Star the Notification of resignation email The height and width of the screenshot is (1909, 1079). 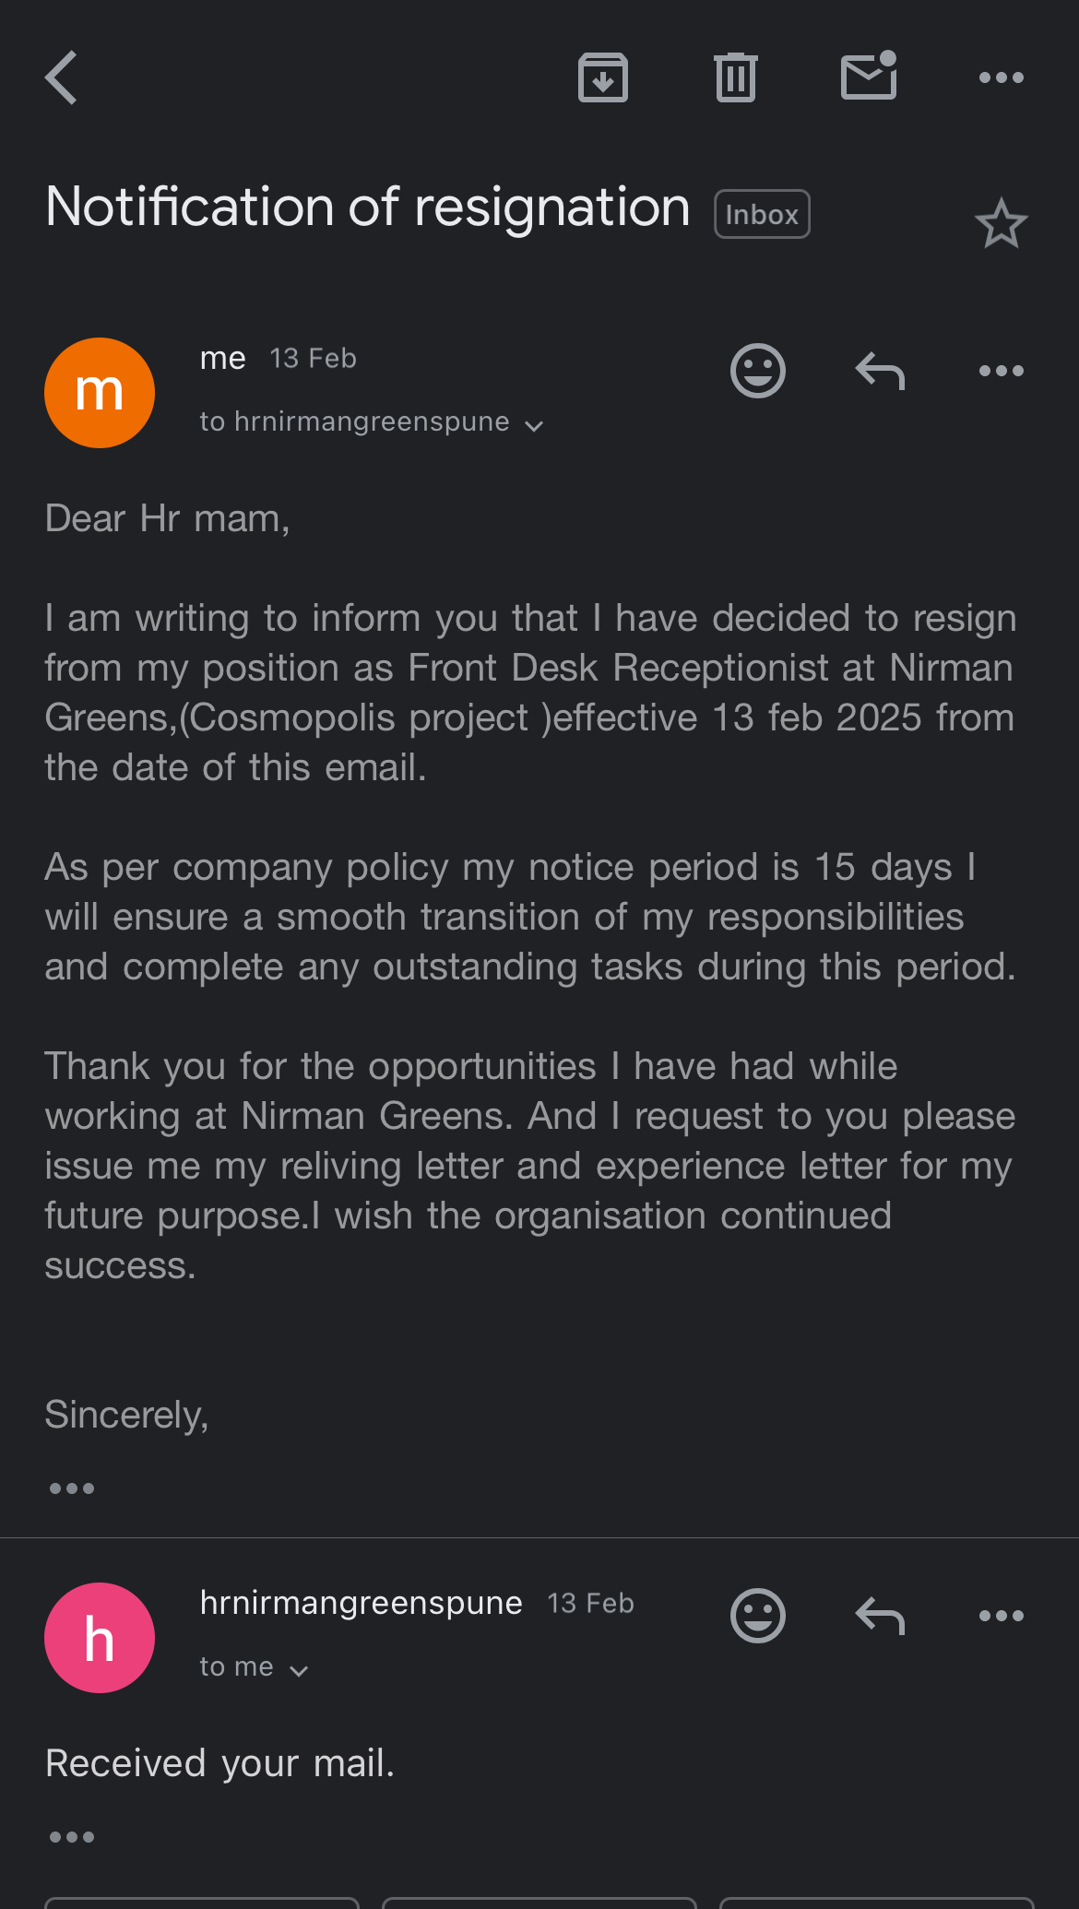pyautogui.click(x=1001, y=224)
